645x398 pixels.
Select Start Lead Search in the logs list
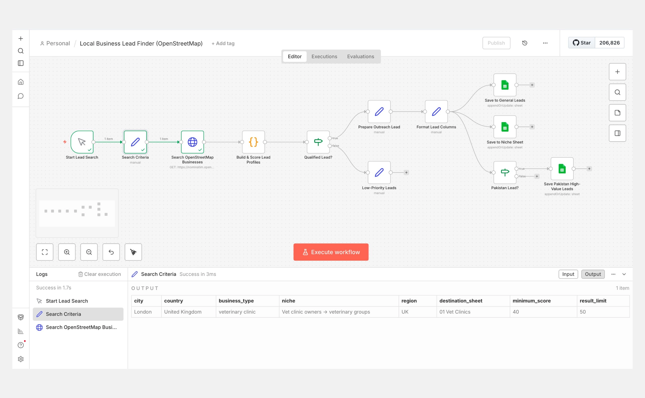click(x=78, y=301)
